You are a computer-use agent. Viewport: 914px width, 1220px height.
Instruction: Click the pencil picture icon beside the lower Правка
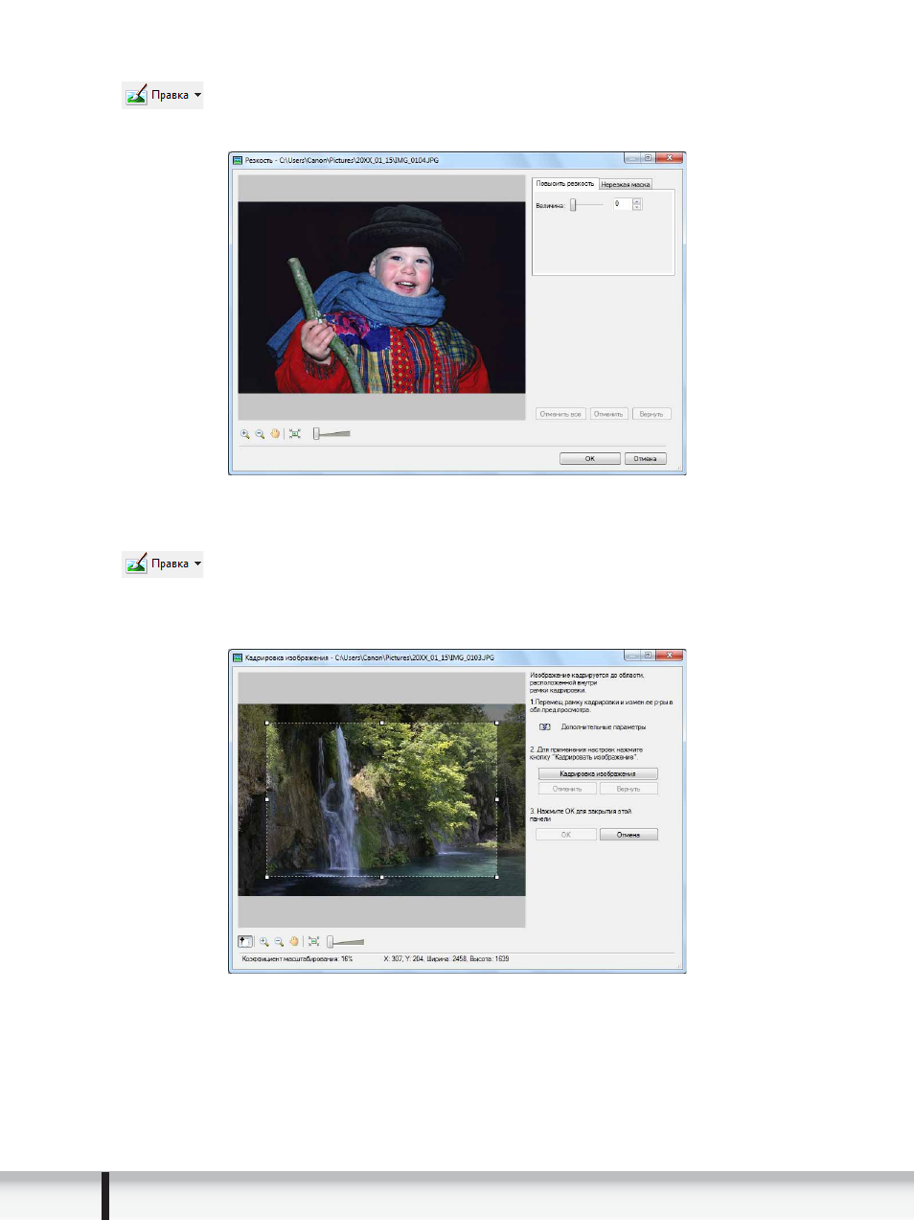(136, 564)
